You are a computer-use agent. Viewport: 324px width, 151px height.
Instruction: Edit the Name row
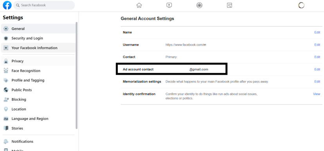click(x=317, y=32)
